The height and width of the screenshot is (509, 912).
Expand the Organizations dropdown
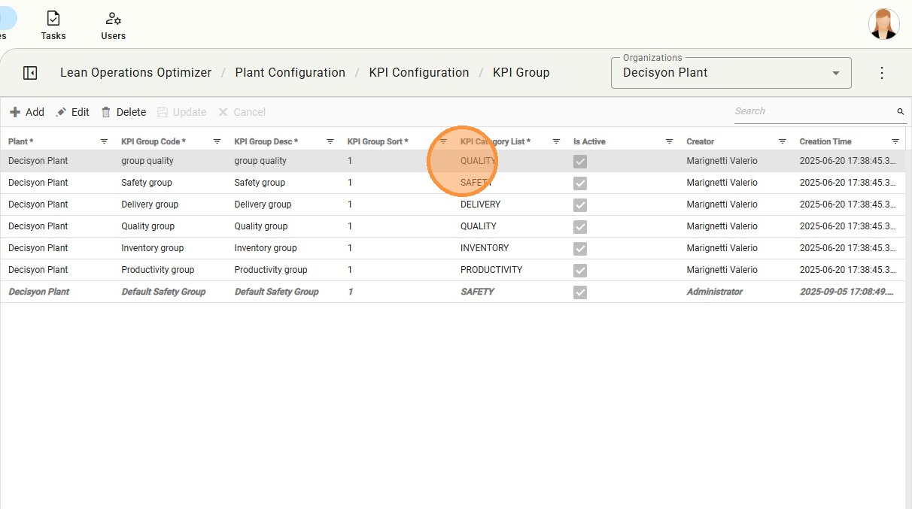pos(835,74)
